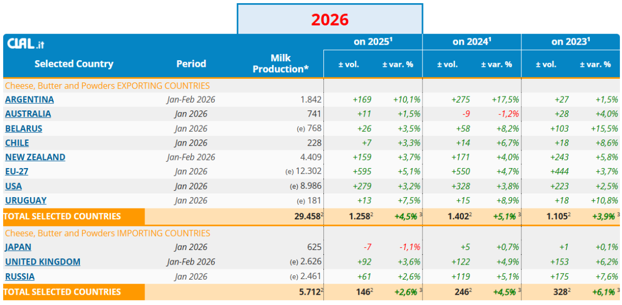Open the RUSSIA country link

[x=20, y=276]
